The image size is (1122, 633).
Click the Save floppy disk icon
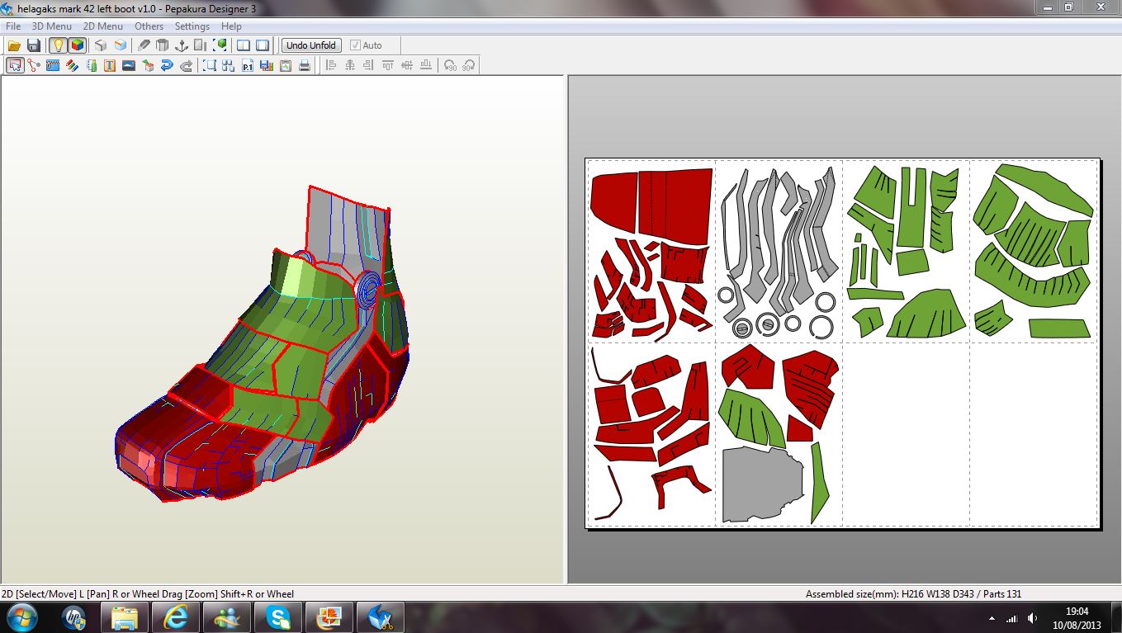point(34,45)
